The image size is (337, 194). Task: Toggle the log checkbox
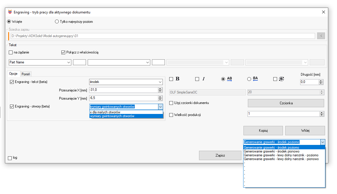pos(10,158)
